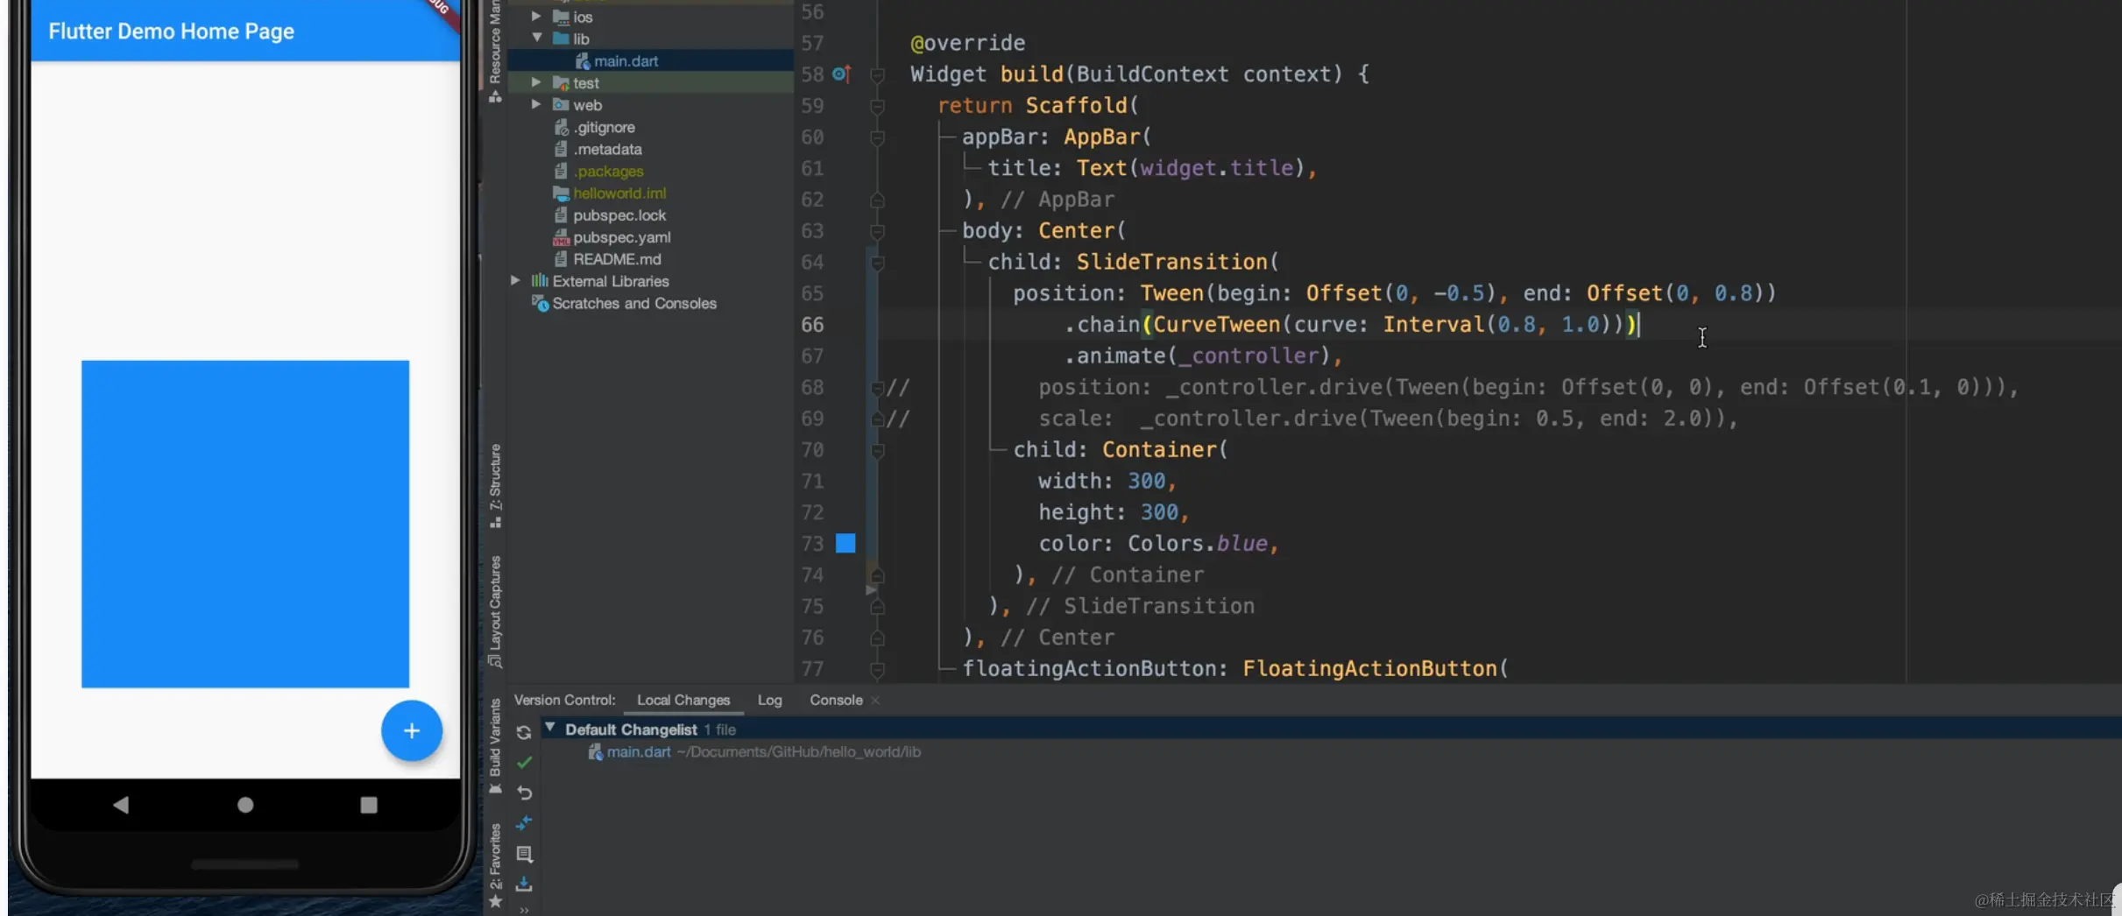
Task: Close the Console tab
Action: [875, 701]
